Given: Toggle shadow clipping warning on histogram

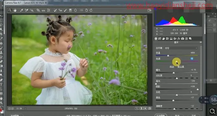Looking at the screenshot, I should [x=155, y=9].
